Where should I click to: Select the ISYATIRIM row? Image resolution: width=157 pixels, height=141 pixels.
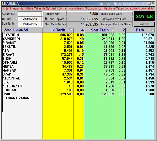(78, 35)
